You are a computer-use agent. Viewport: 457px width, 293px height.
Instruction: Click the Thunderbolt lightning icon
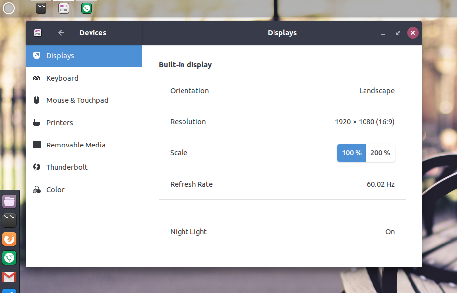[37, 167]
